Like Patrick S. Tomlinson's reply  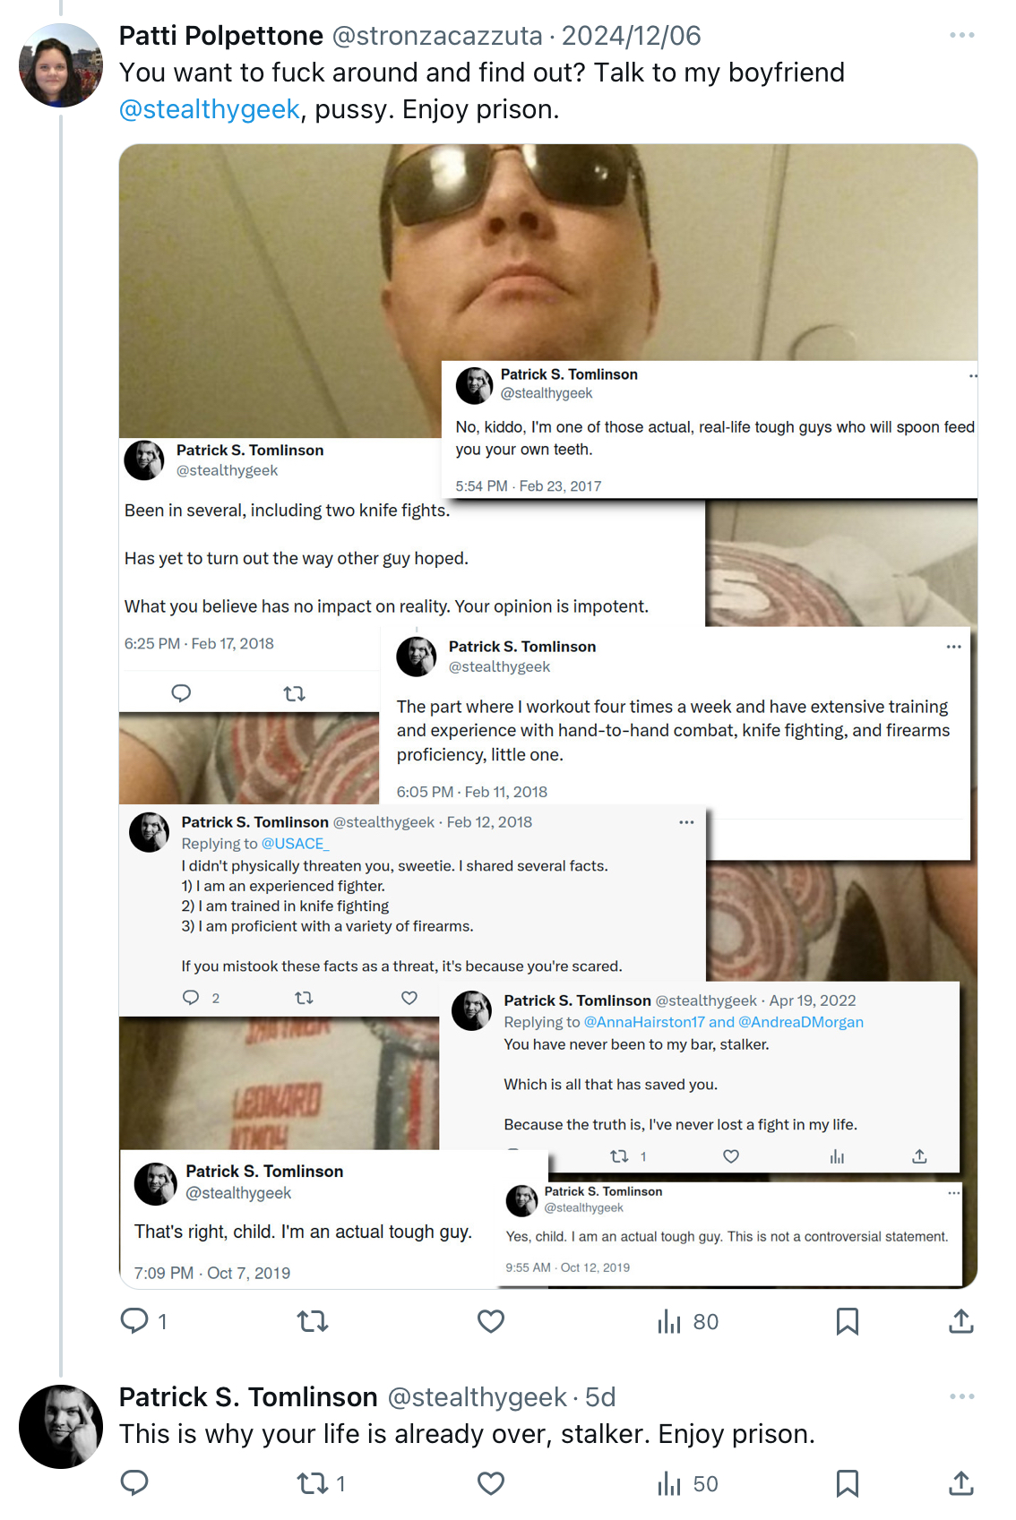tap(491, 1483)
